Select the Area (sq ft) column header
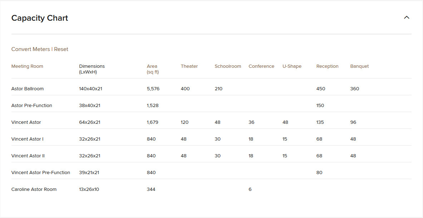The image size is (423, 218). coord(153,69)
